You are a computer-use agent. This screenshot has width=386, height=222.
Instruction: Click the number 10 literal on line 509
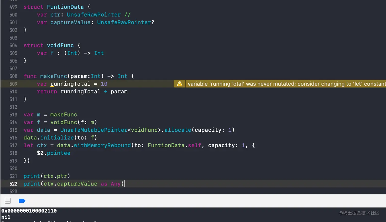[x=104, y=84]
